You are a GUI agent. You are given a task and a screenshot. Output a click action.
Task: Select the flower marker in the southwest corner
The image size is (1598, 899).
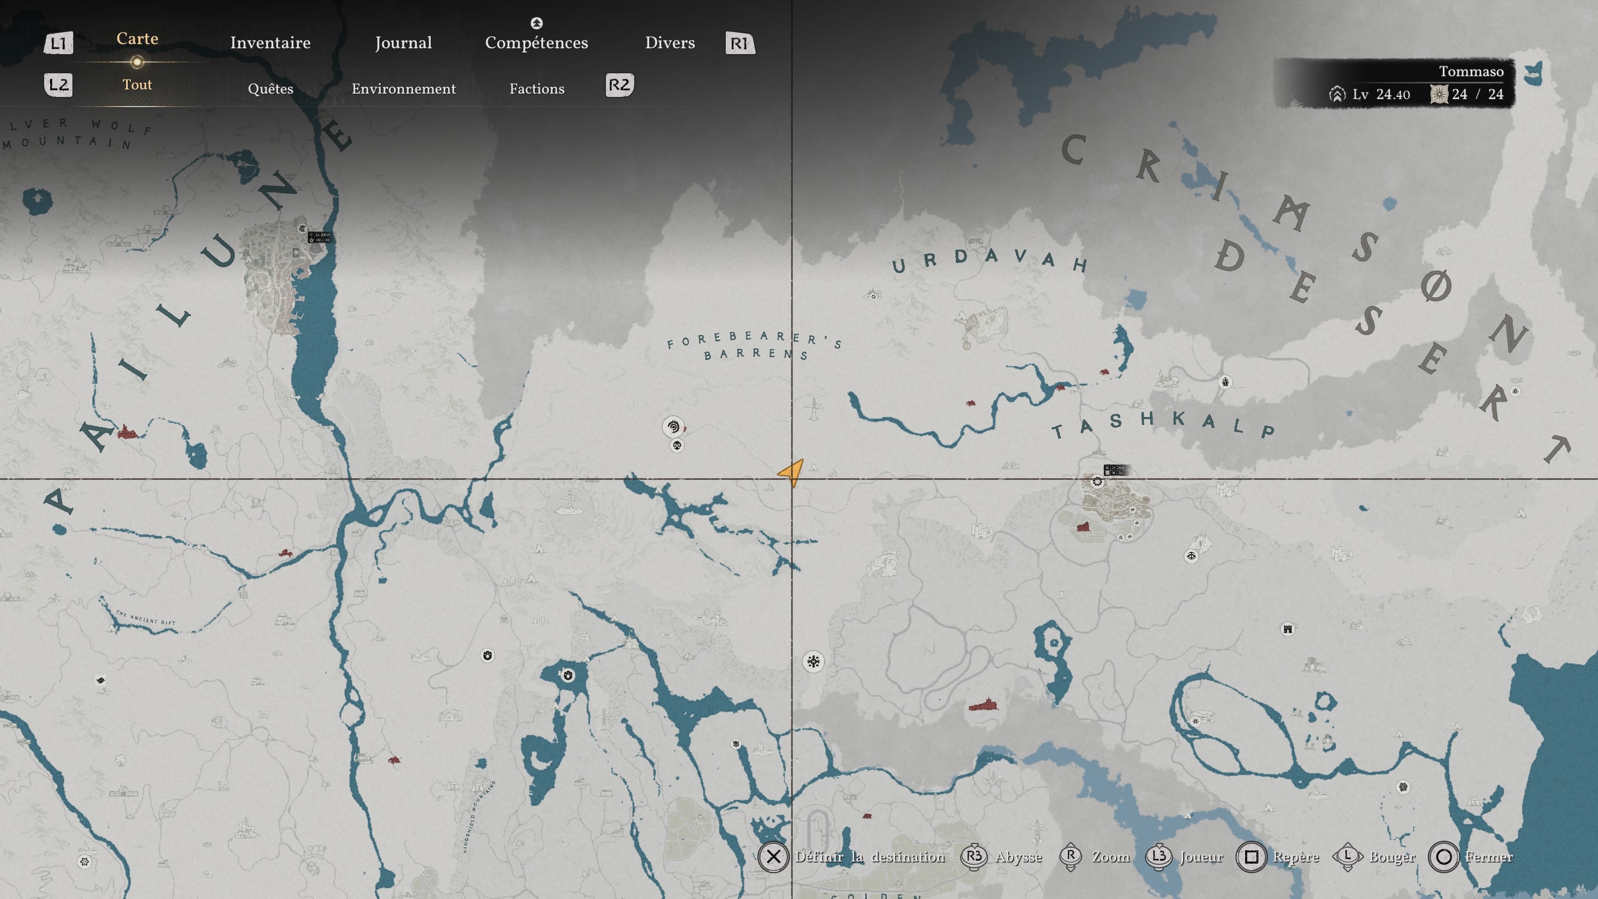[x=85, y=861]
